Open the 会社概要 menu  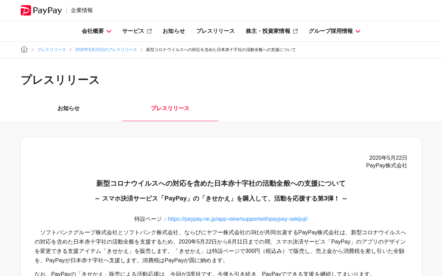(x=96, y=31)
